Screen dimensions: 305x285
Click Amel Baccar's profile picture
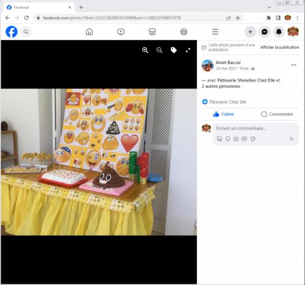pos(207,65)
